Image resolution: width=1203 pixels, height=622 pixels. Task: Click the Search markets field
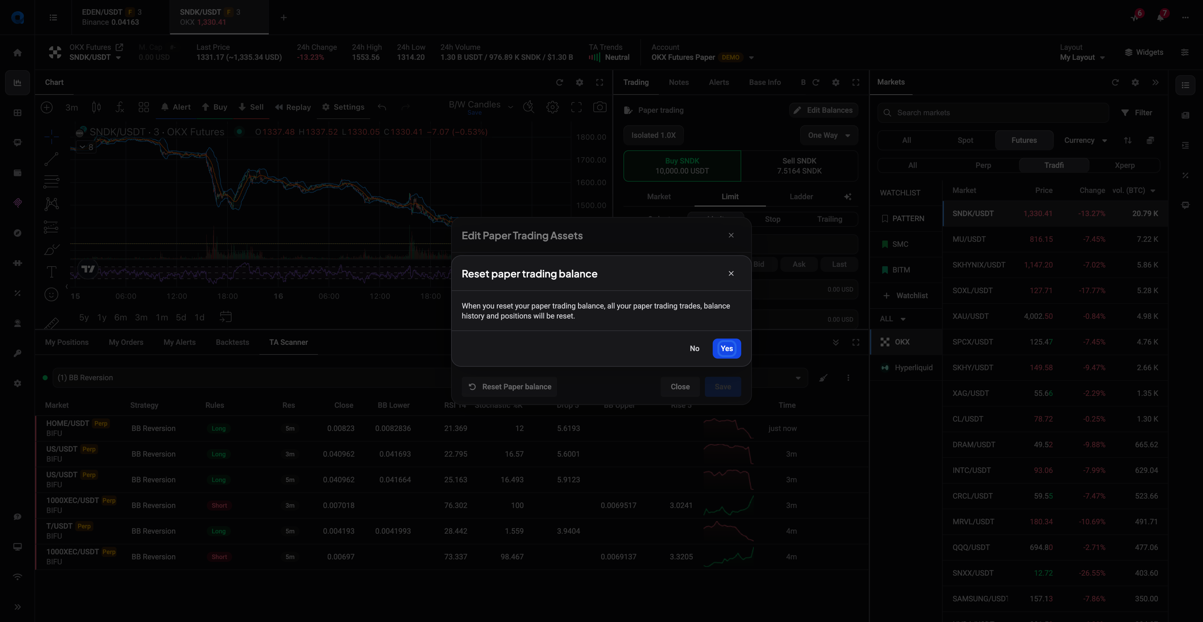[993, 112]
